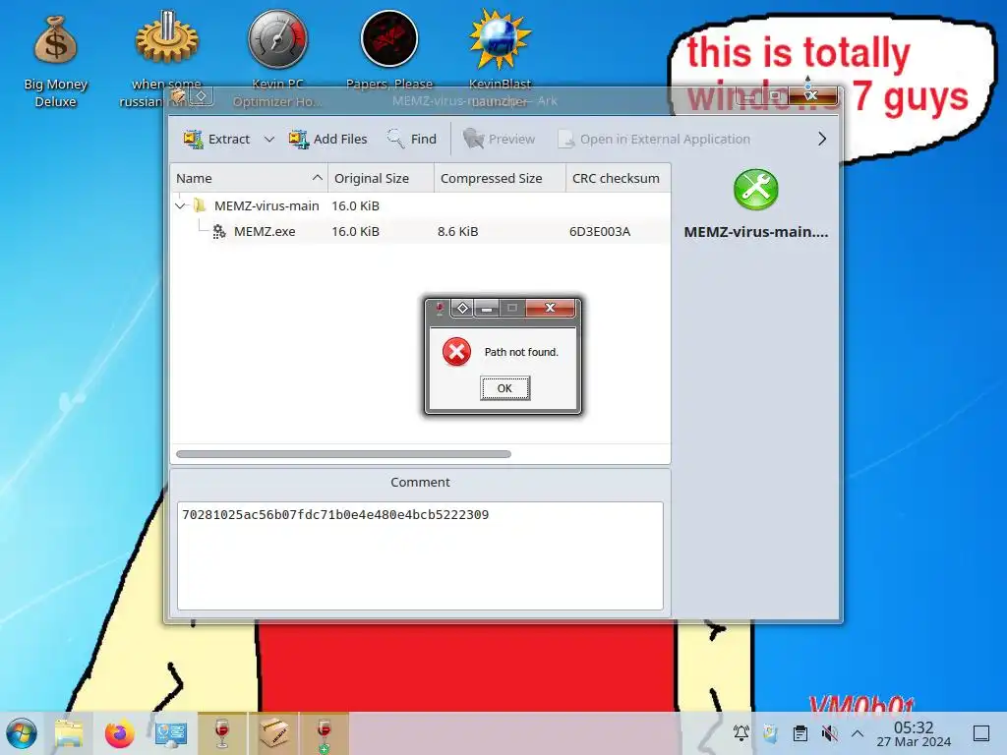Select the MEMZ-virus-main folder row
Image resolution: width=1007 pixels, height=755 pixels.
point(421,205)
